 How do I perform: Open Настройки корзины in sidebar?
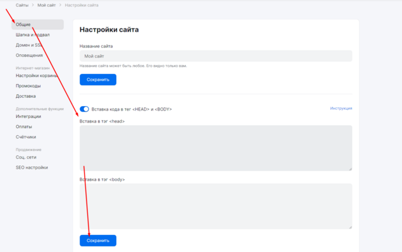click(x=37, y=76)
